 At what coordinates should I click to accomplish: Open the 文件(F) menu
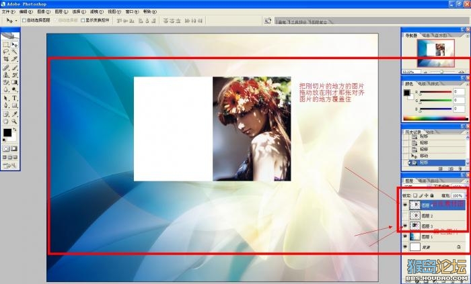coord(8,11)
